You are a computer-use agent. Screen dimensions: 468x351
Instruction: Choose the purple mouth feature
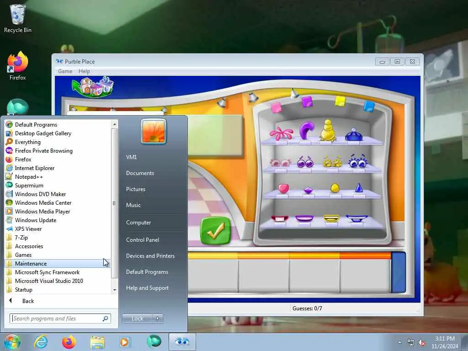304,218
